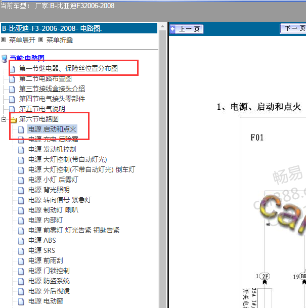Open 电源 前雾灯 灯光告警 钥匙告警 page
Viewport: 306px width, 308px height.
[74, 230]
